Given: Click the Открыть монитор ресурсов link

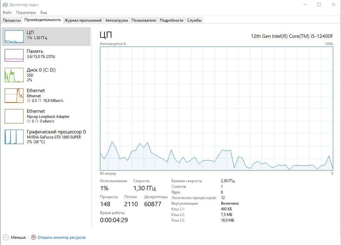Looking at the screenshot, I should coord(61,237).
